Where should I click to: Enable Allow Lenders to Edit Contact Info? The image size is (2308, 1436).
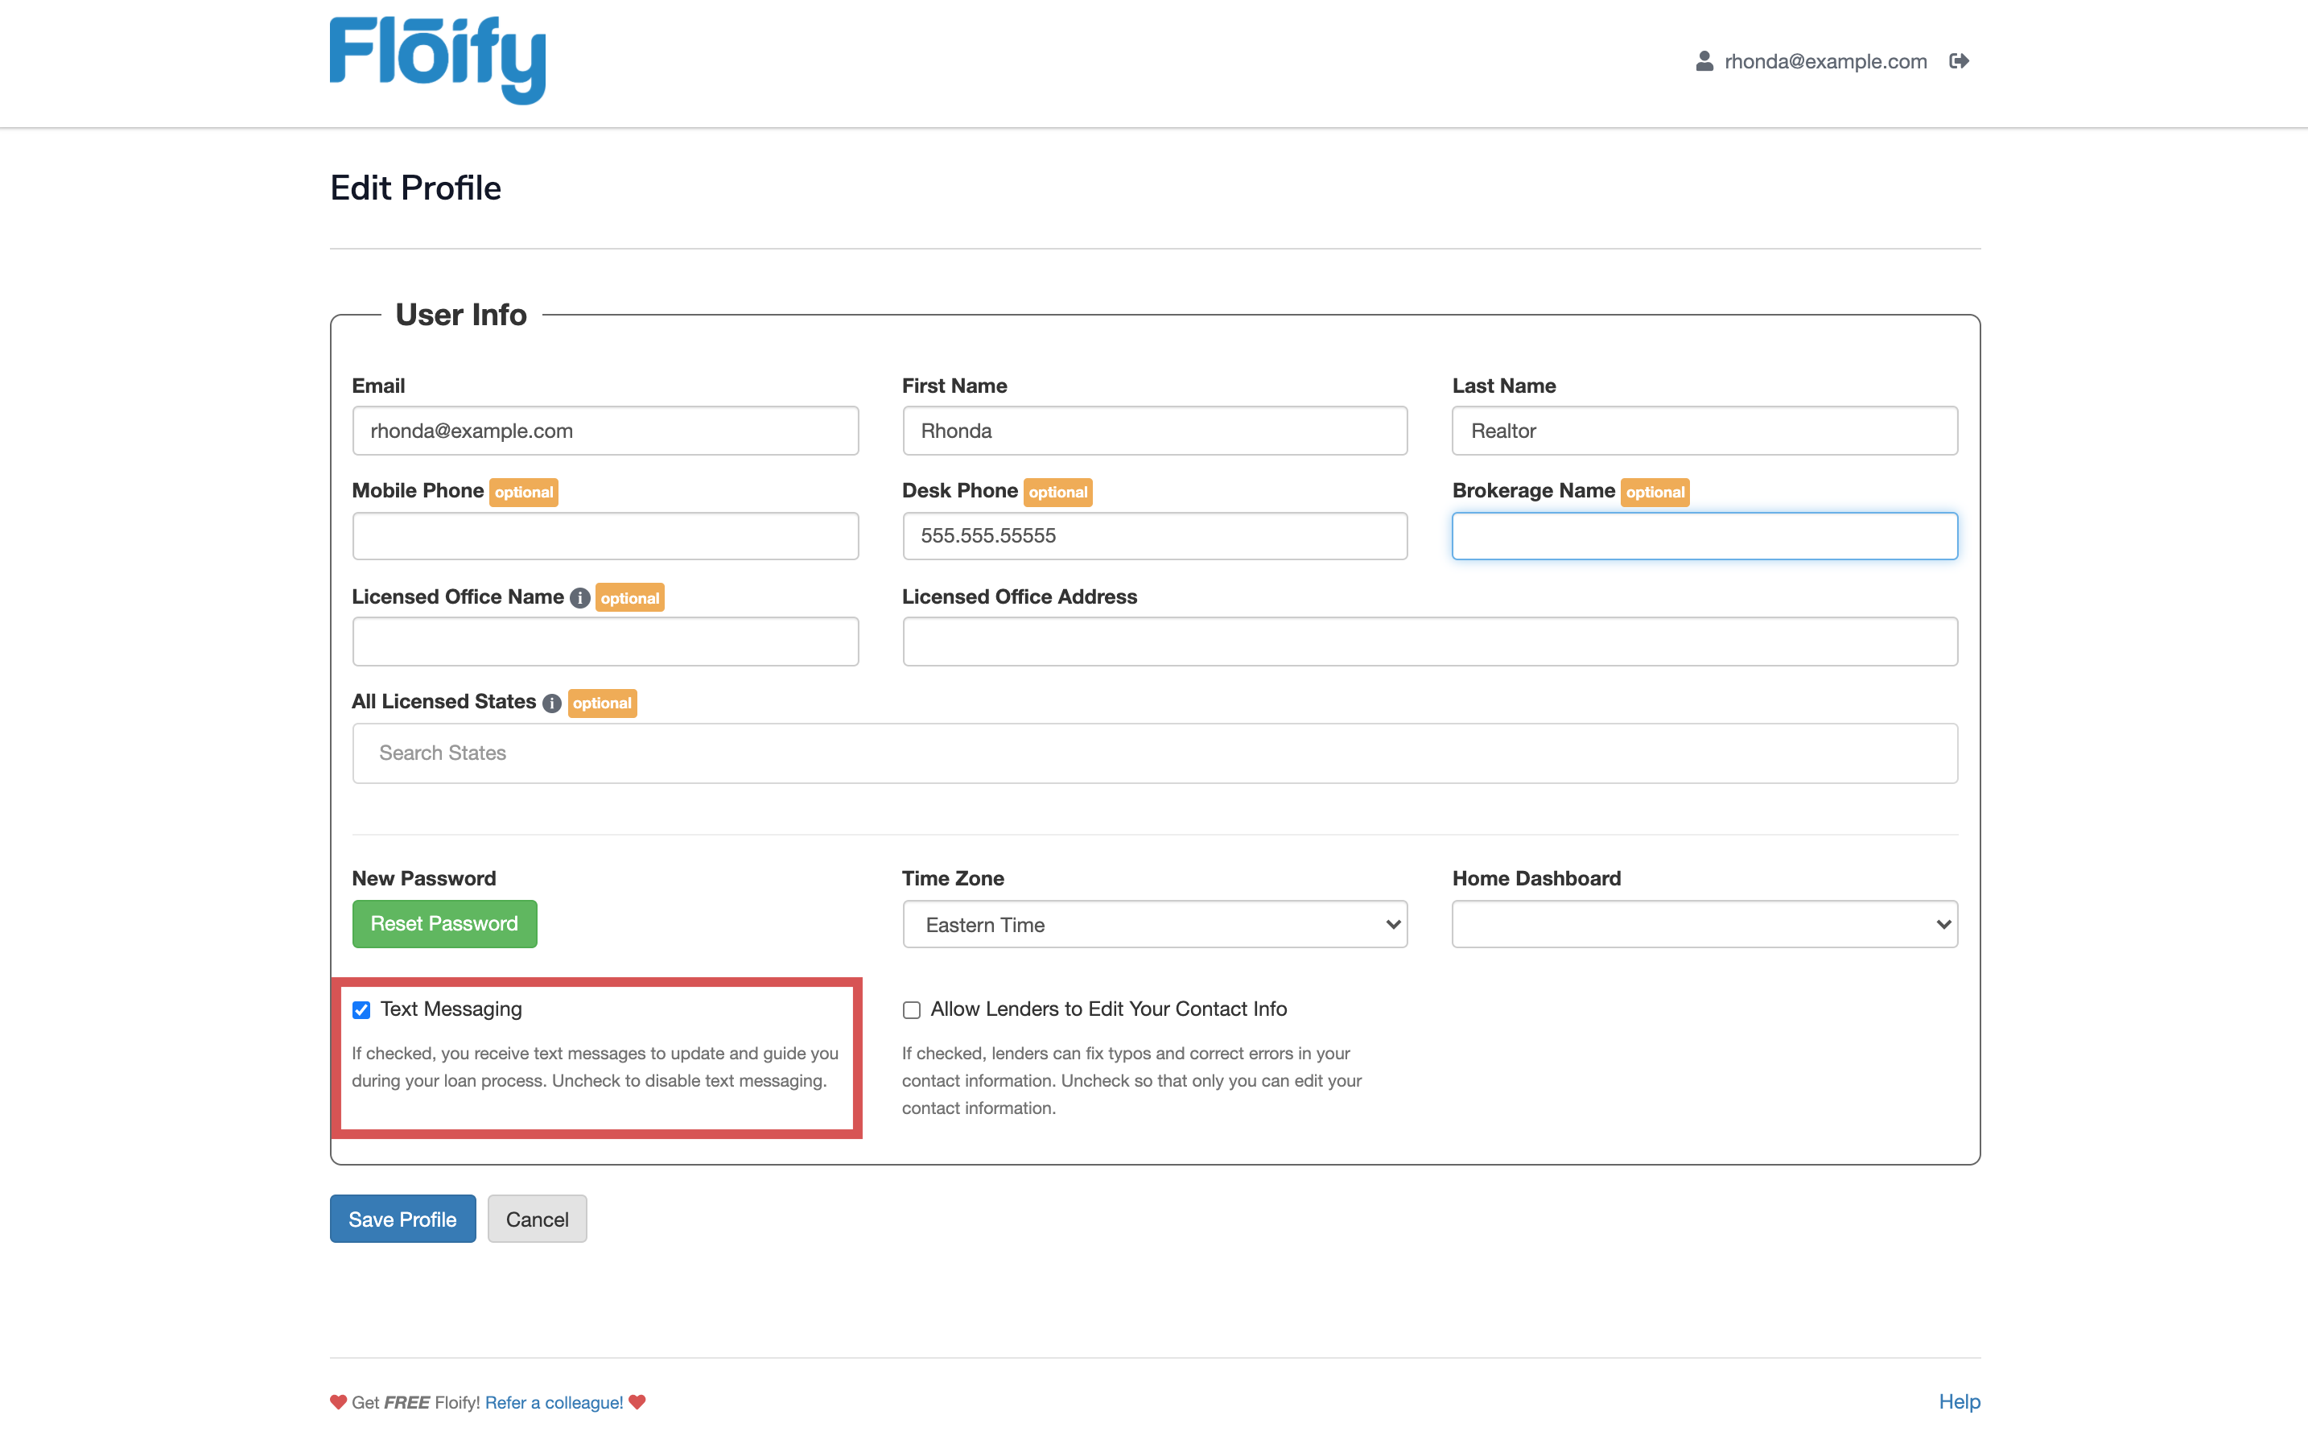912,1009
